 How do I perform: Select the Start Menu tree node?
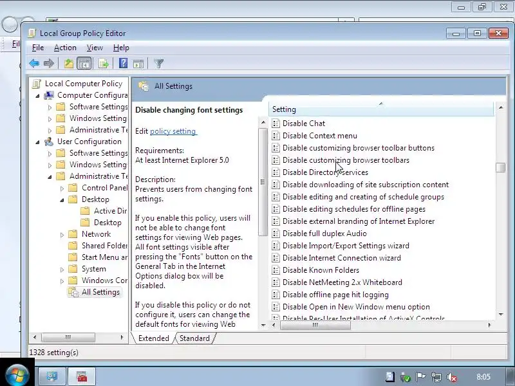[104, 257]
